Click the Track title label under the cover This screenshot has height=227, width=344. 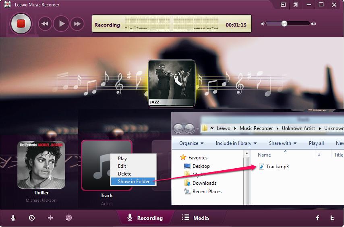(107, 196)
